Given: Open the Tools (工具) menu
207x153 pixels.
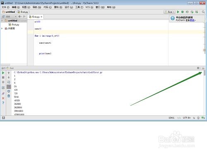Looking at the screenshot, I should click(79, 7).
